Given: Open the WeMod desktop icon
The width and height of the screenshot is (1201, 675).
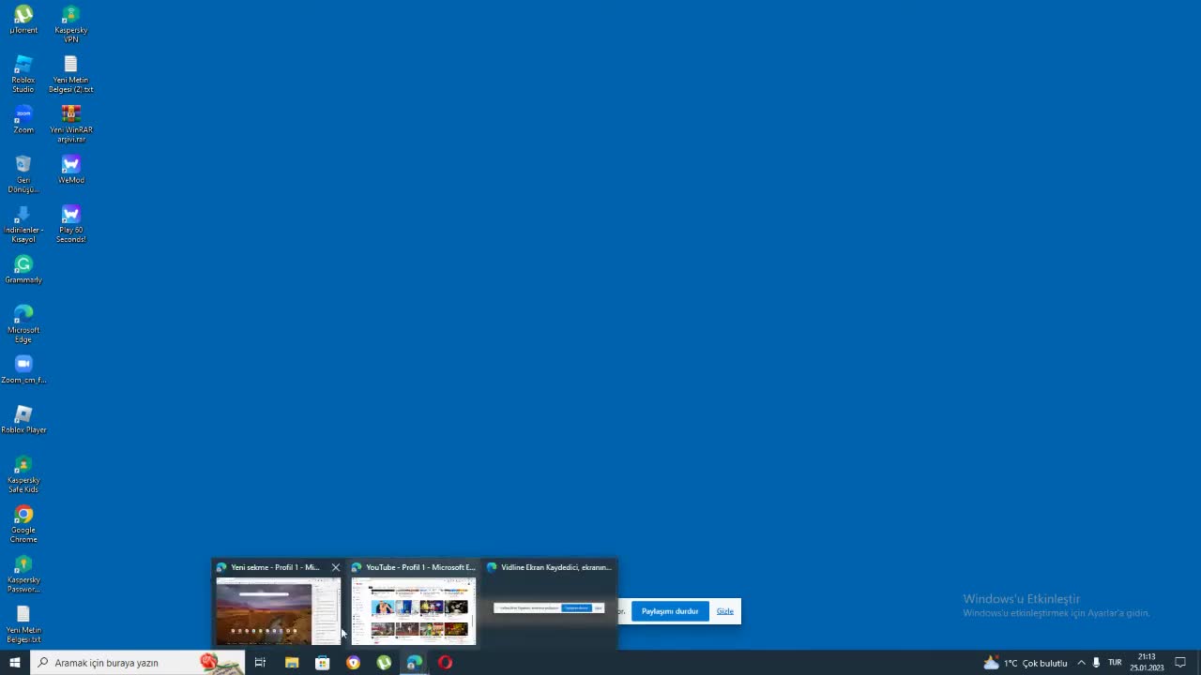Looking at the screenshot, I should pyautogui.click(x=70, y=170).
